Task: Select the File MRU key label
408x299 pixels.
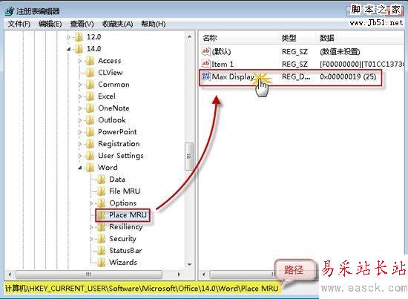Action: [125, 191]
